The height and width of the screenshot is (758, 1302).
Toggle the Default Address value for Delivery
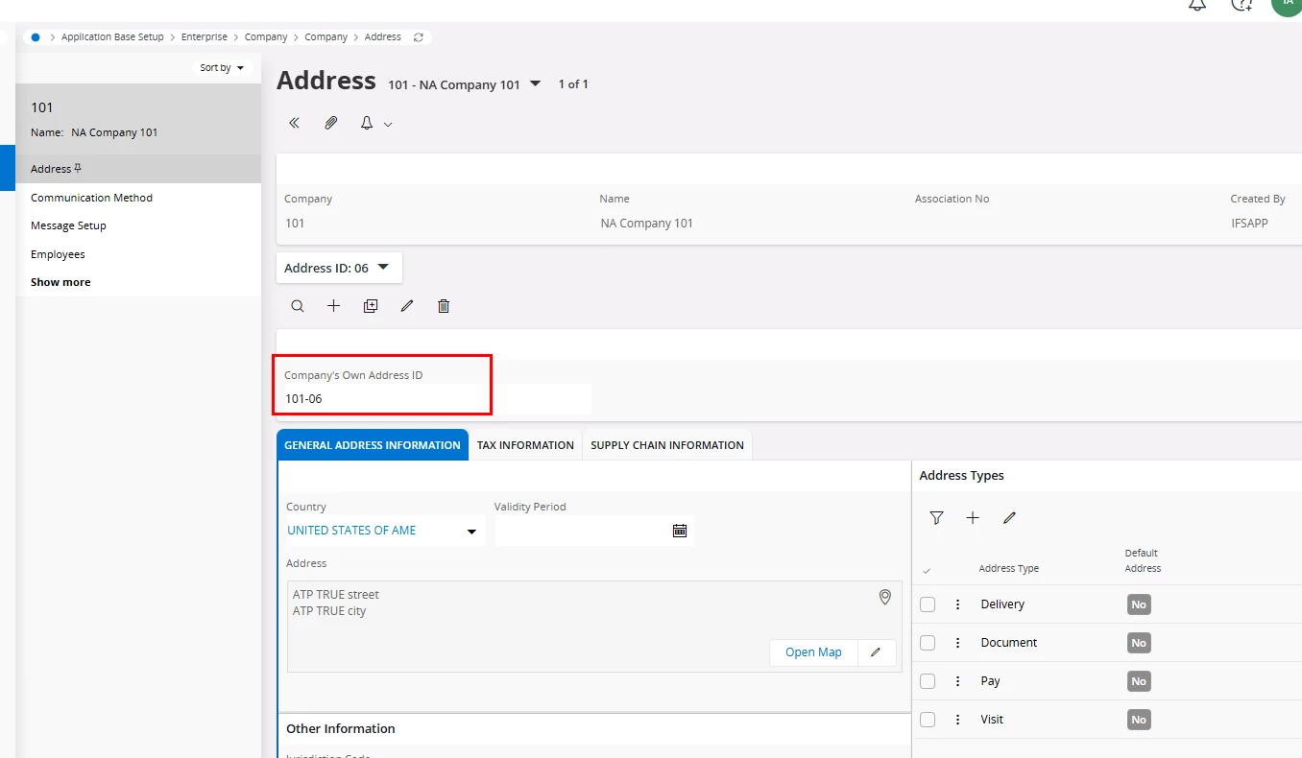1139,604
